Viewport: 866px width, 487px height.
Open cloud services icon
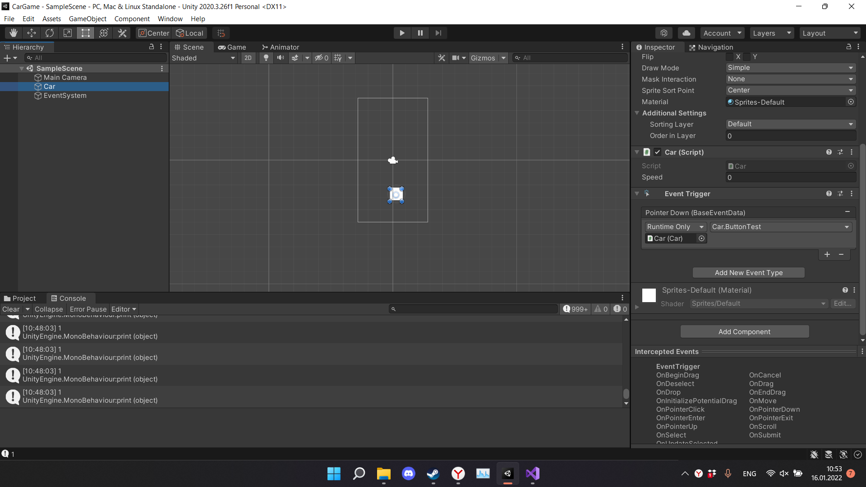pos(686,33)
